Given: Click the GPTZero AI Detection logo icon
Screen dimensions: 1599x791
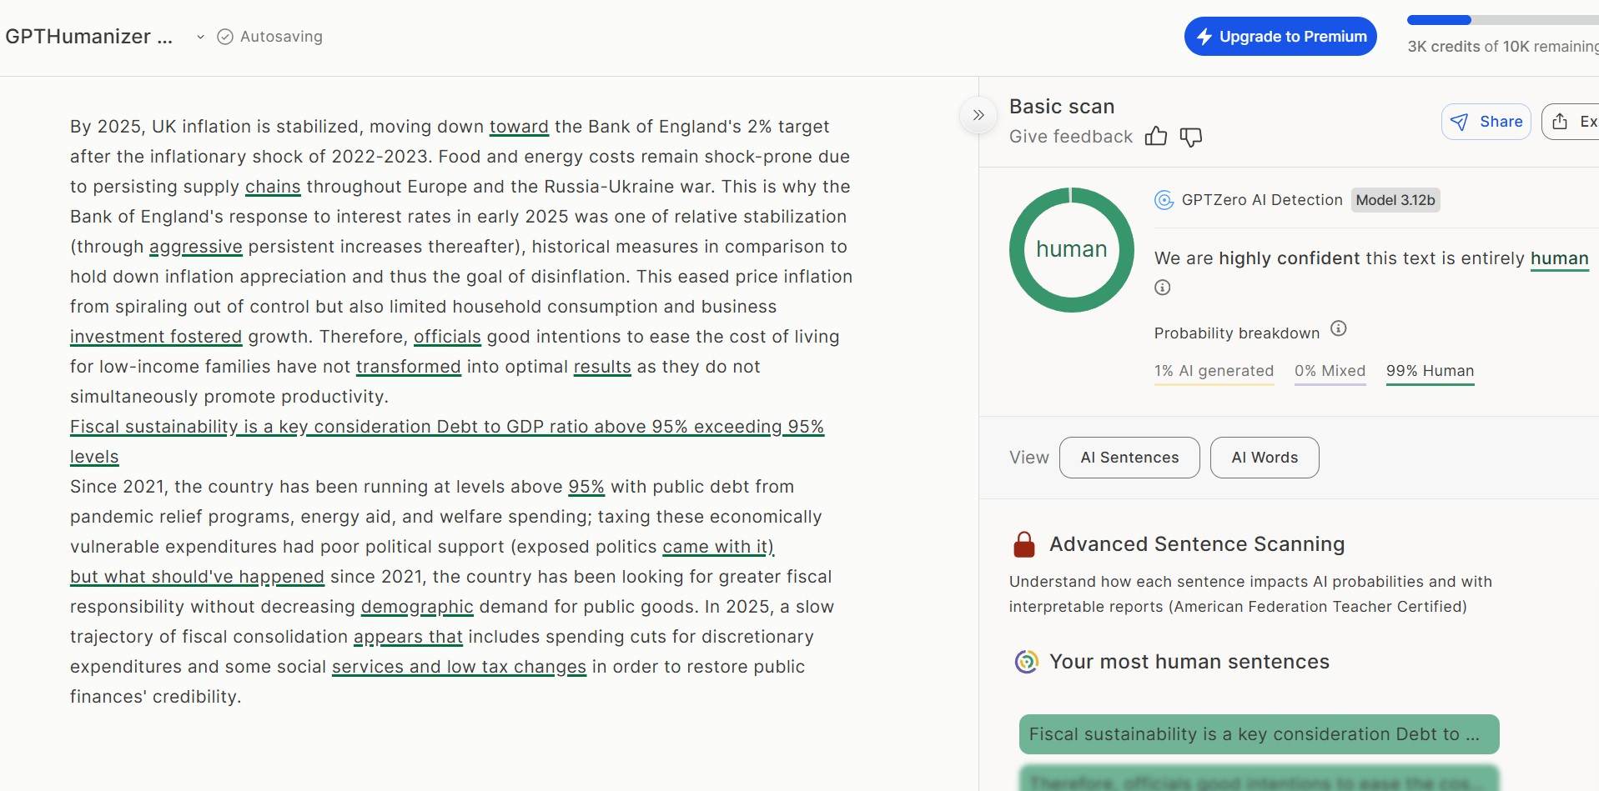Looking at the screenshot, I should [1164, 200].
